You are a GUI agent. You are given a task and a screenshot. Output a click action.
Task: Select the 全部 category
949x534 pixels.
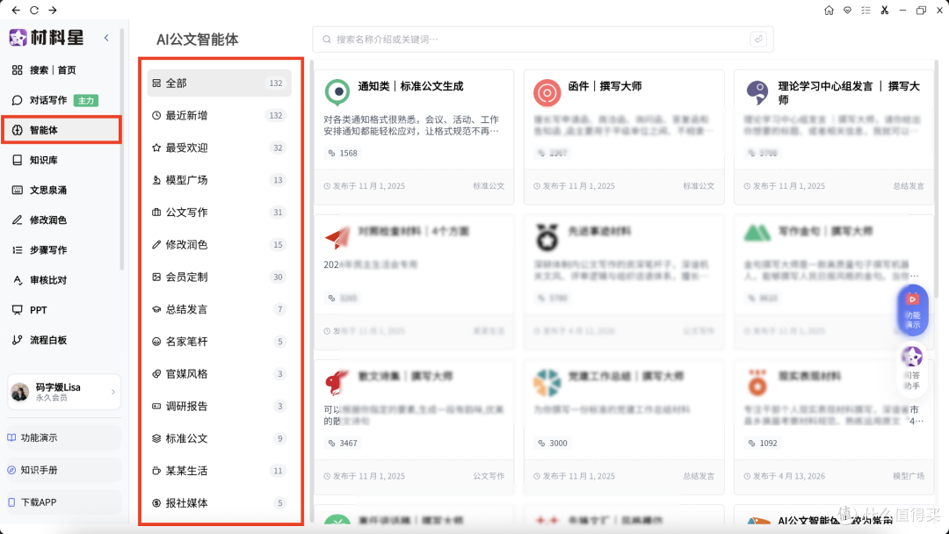(x=219, y=83)
